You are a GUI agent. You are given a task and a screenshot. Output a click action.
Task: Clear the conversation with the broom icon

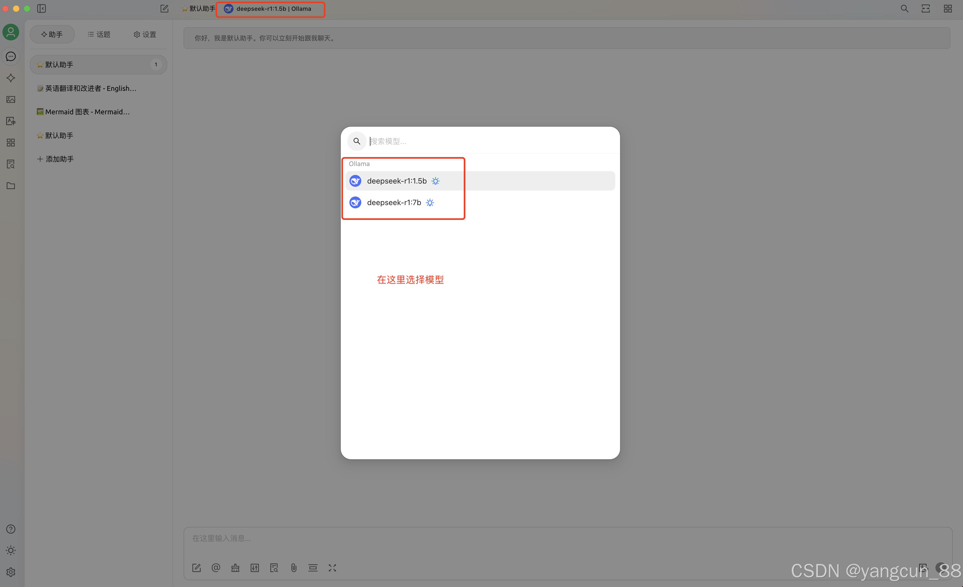(x=235, y=567)
